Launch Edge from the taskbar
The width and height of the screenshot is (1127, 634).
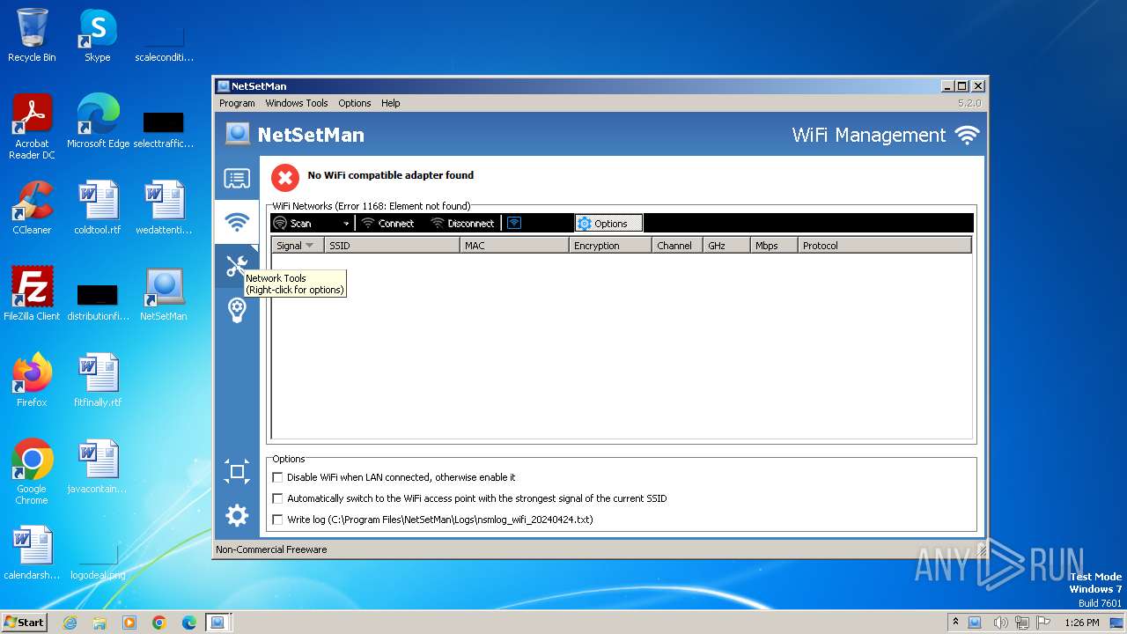coord(189,623)
